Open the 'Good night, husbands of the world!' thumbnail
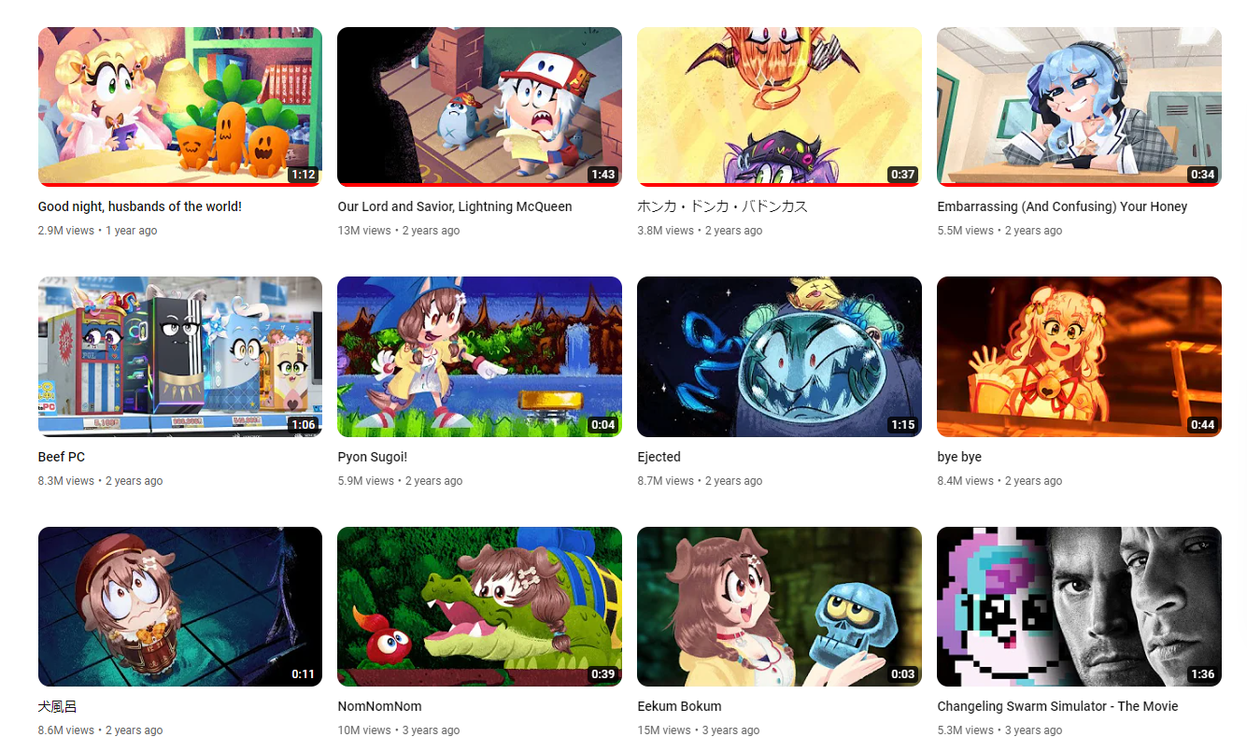Screen dimensions: 1247x751 click(180, 106)
